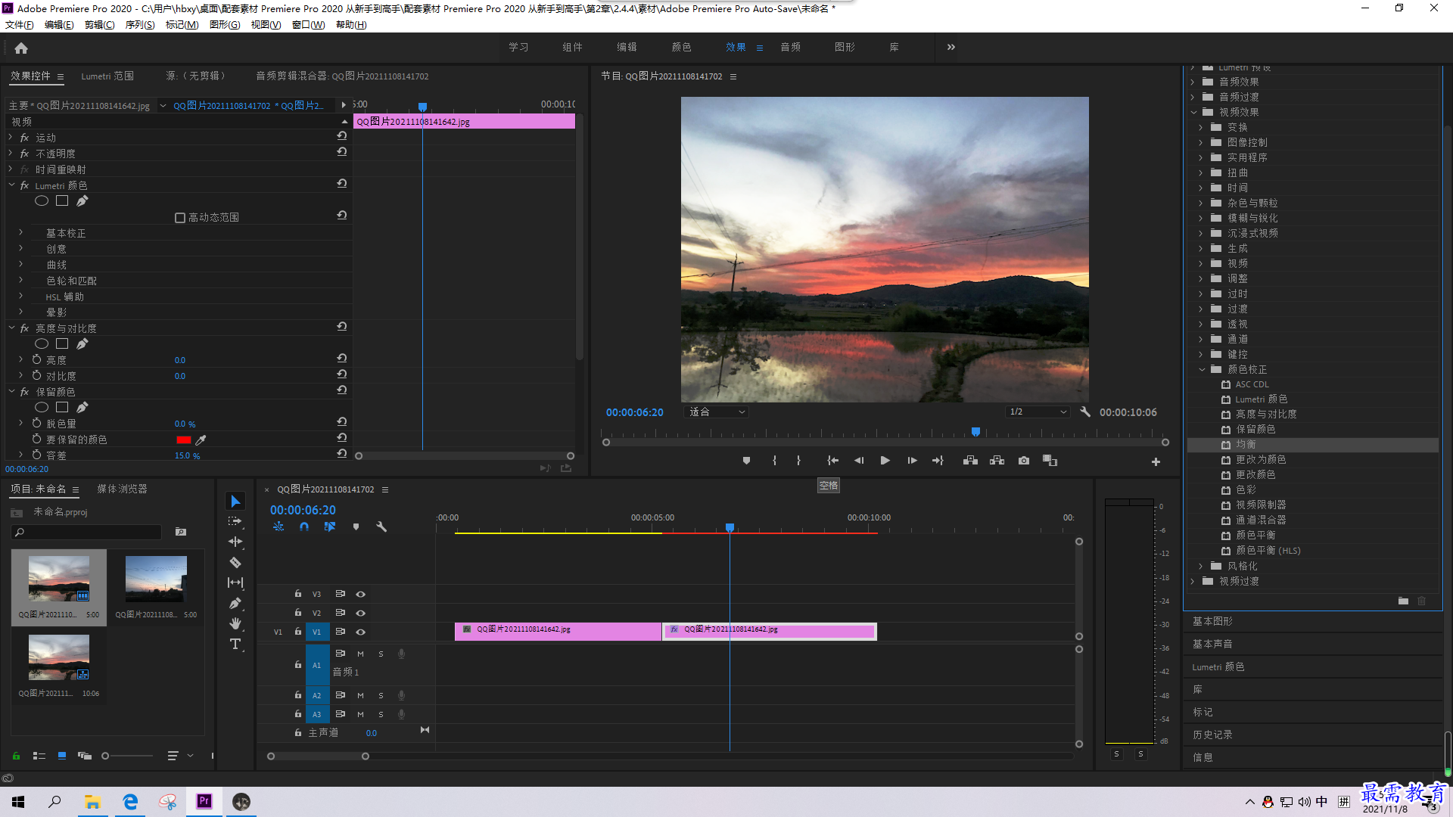
Task: Reset the 运动 effect
Action: point(342,136)
